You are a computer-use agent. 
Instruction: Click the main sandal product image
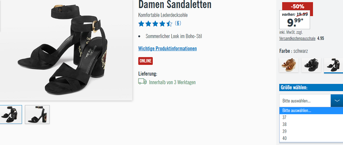[x=66, y=50]
